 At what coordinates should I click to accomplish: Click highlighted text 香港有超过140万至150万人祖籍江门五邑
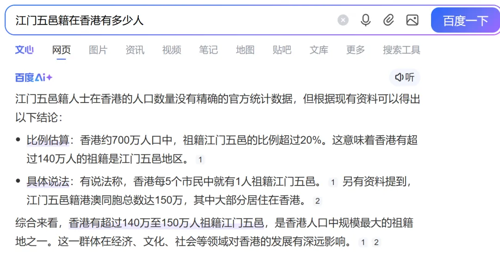pyautogui.click(x=166, y=223)
